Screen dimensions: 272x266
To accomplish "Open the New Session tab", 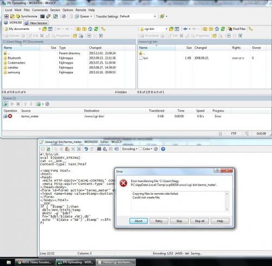I will click(x=36, y=23).
